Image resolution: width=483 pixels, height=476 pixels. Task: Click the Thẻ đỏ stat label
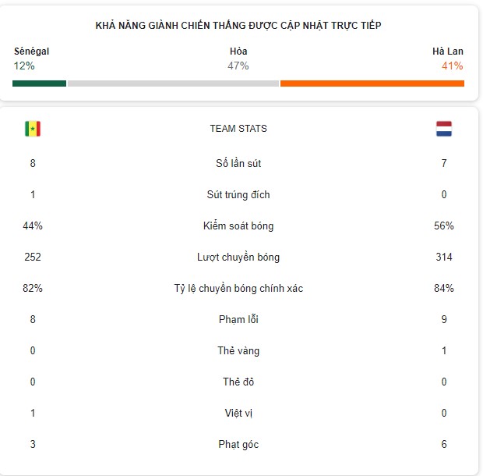click(x=238, y=382)
